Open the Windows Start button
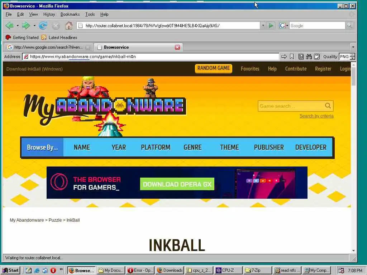 (x=11, y=270)
